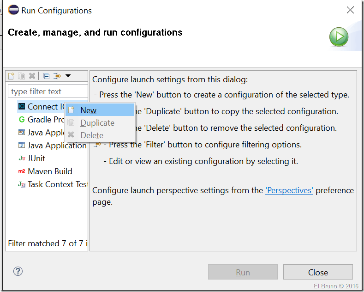Click the Close button

pyautogui.click(x=318, y=272)
